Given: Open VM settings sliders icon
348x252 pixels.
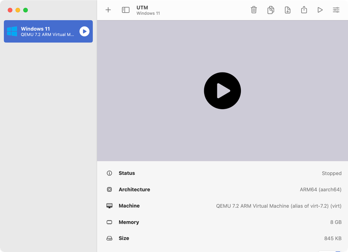Looking at the screenshot, I should (x=336, y=10).
